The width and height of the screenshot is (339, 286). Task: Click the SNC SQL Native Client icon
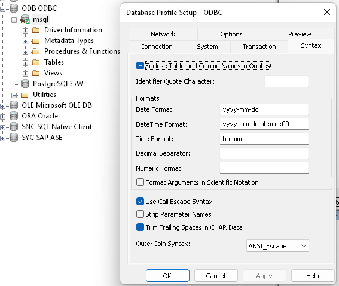coord(14,127)
